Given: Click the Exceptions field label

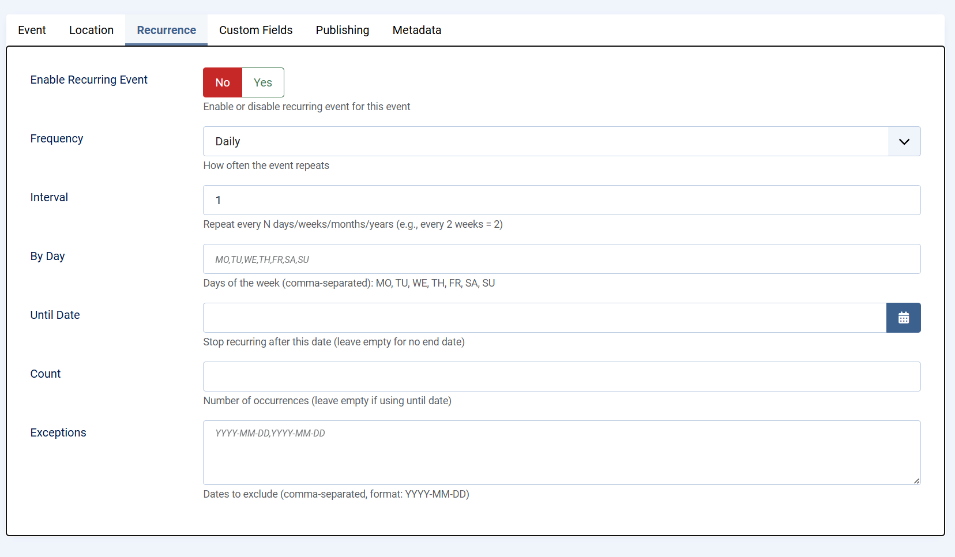Looking at the screenshot, I should [58, 432].
